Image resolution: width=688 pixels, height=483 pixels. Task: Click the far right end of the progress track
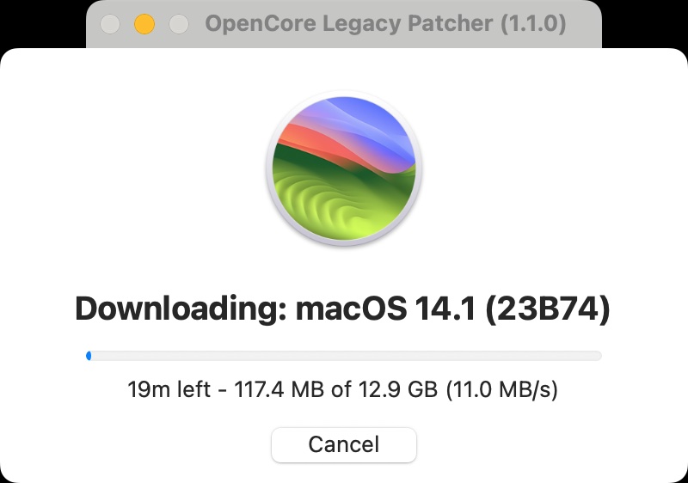(599, 356)
